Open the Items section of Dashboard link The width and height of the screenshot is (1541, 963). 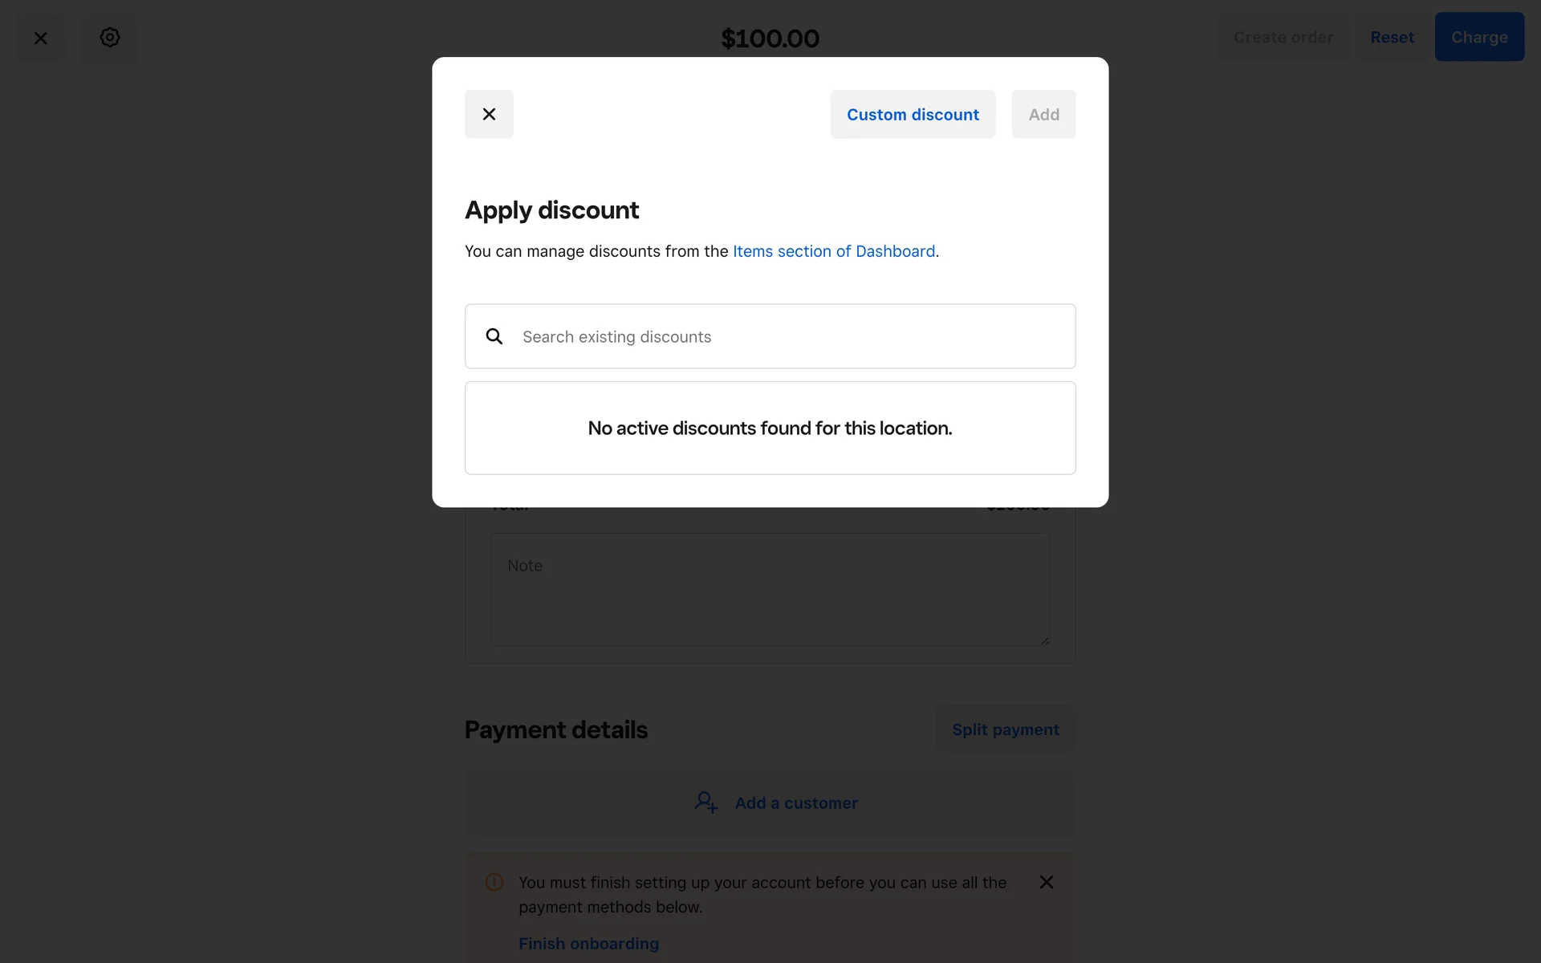(834, 251)
